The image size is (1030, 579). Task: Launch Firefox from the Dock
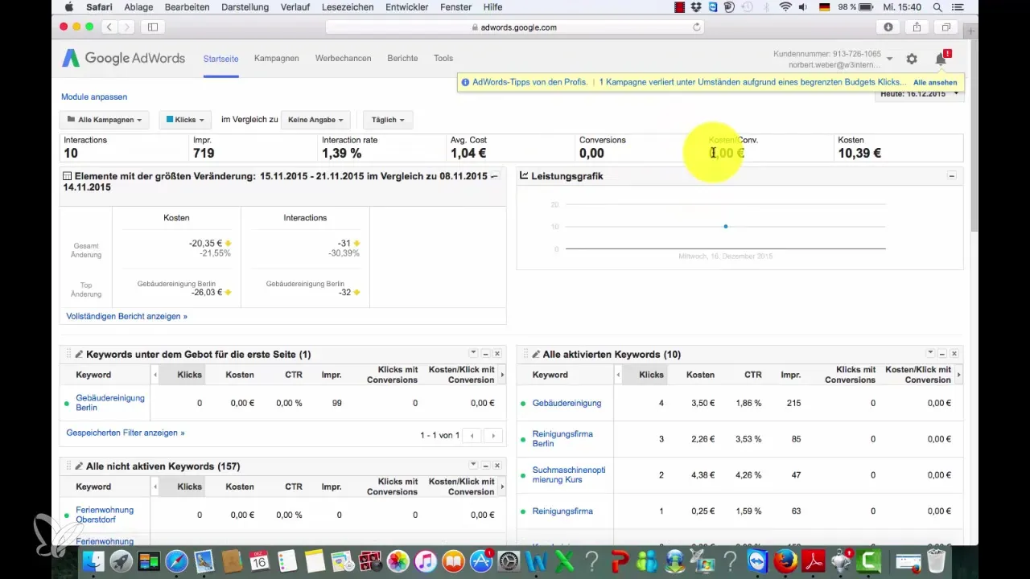point(787,561)
